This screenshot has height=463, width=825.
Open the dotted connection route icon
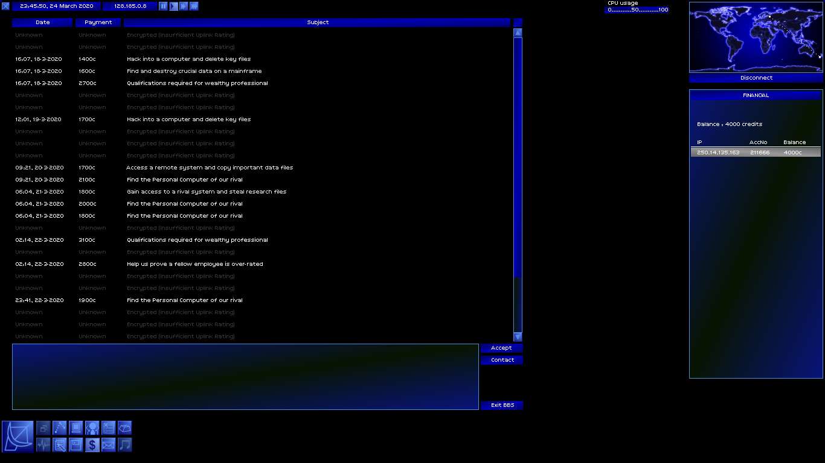(59, 428)
